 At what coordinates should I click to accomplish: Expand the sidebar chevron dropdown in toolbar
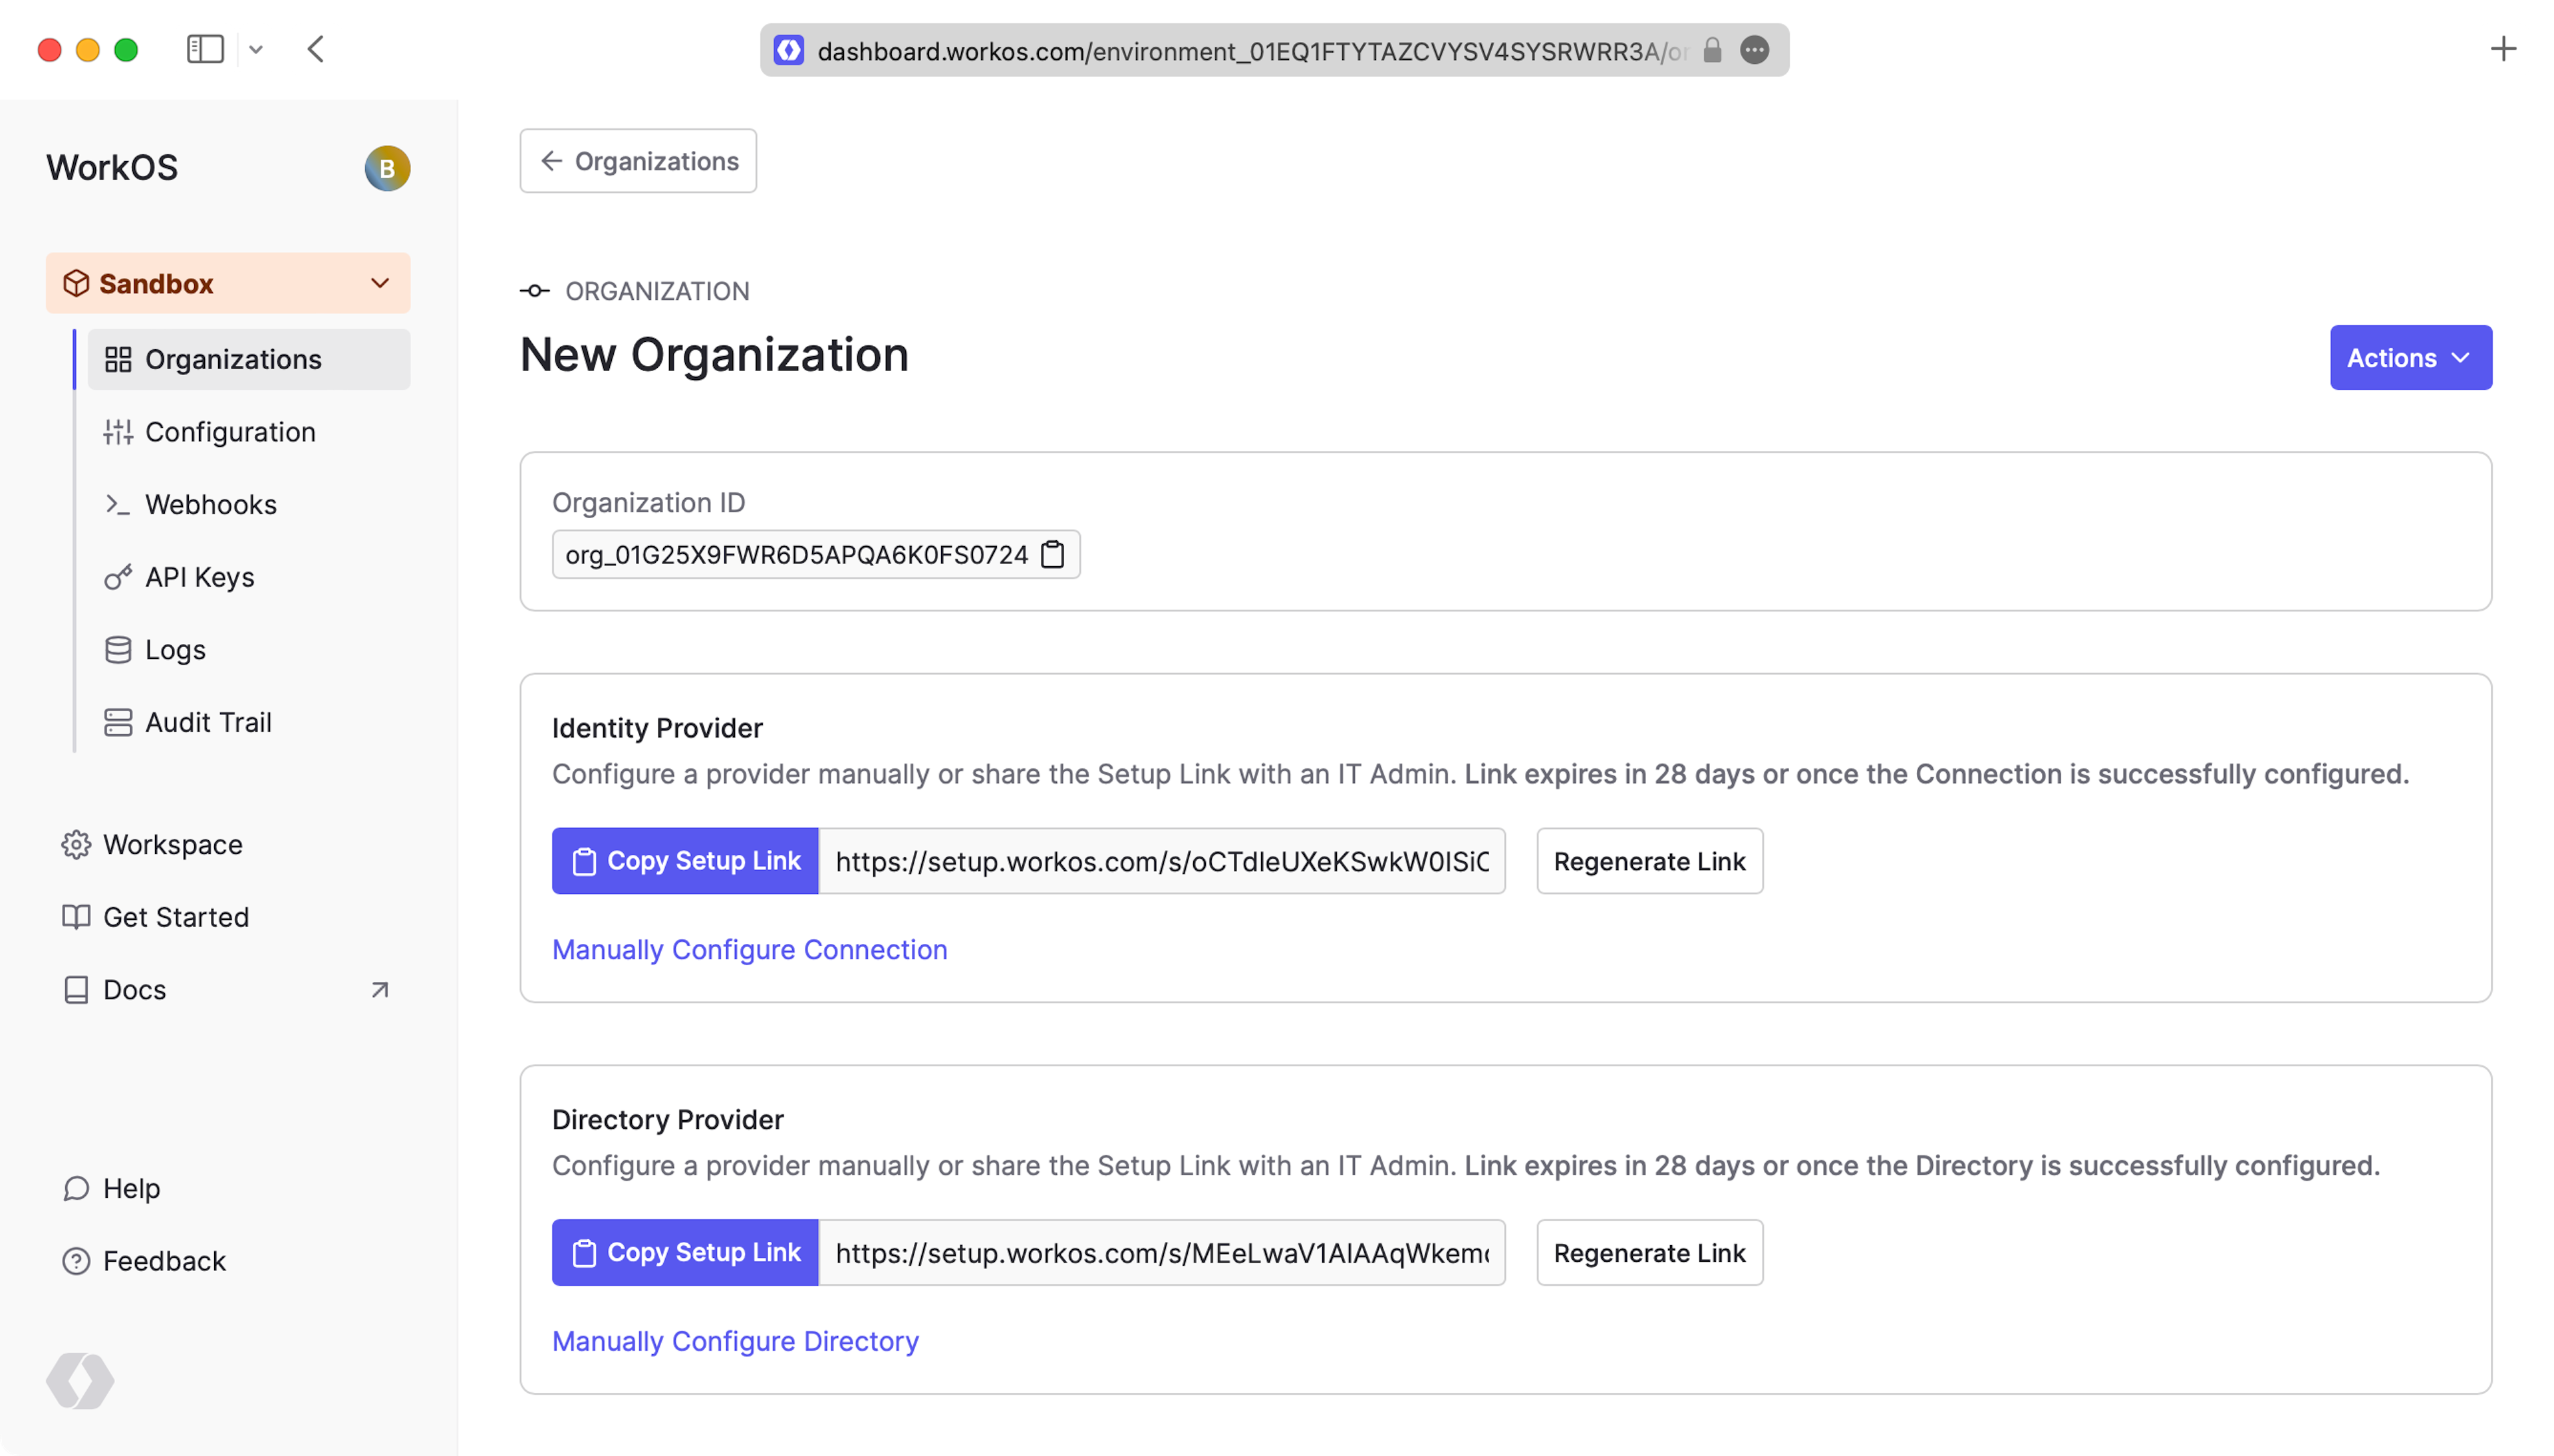256,49
